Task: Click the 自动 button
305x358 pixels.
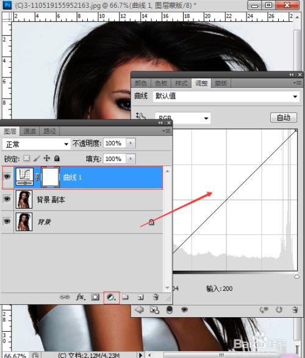Action: pyautogui.click(x=283, y=118)
